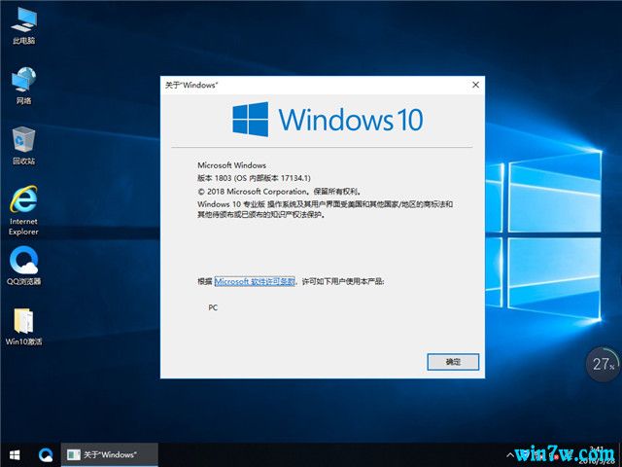Click the 确定 button in the dialog
This screenshot has width=622, height=467.
coord(453,362)
